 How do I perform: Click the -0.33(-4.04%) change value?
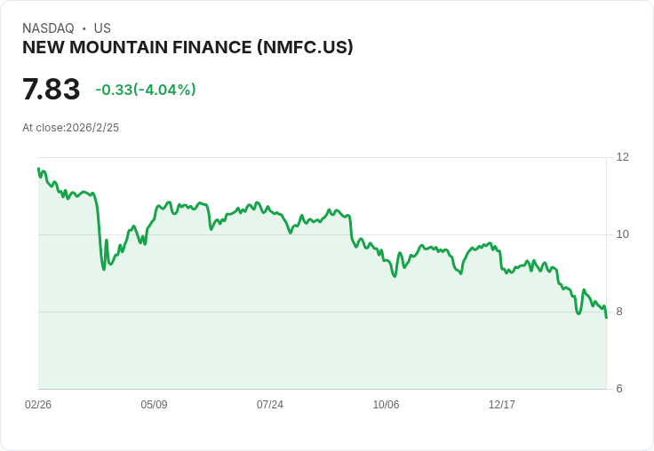click(x=146, y=90)
